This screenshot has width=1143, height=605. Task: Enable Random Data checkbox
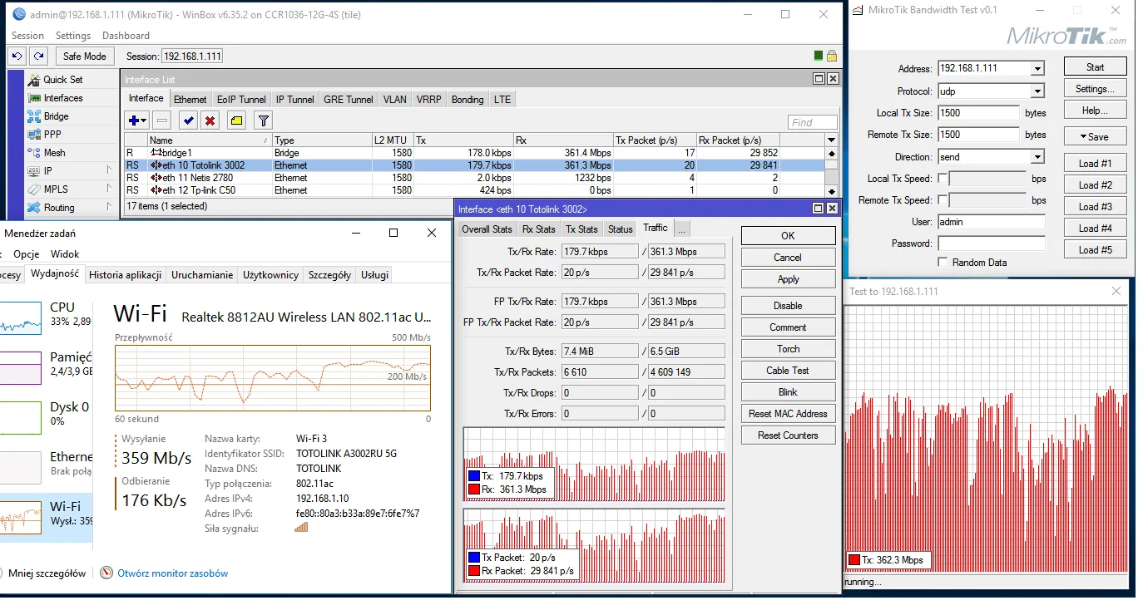click(943, 262)
